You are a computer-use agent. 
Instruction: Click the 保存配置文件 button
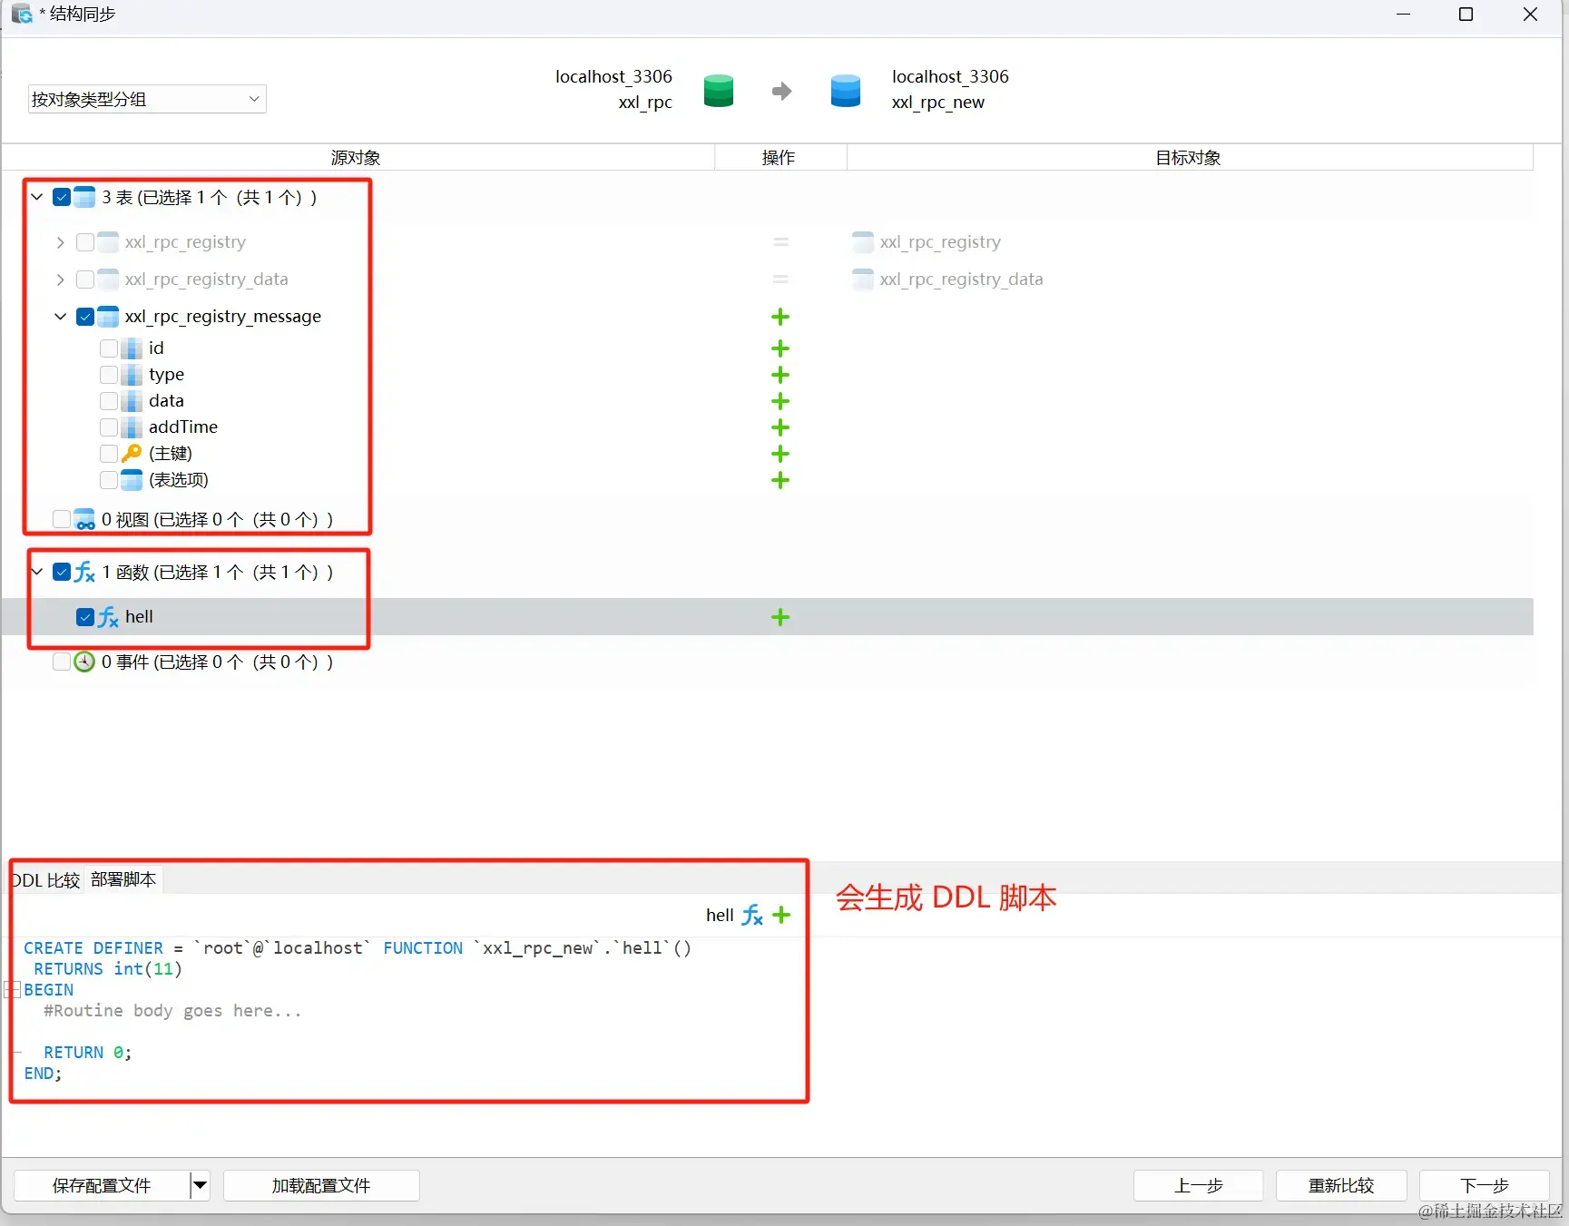(102, 1185)
